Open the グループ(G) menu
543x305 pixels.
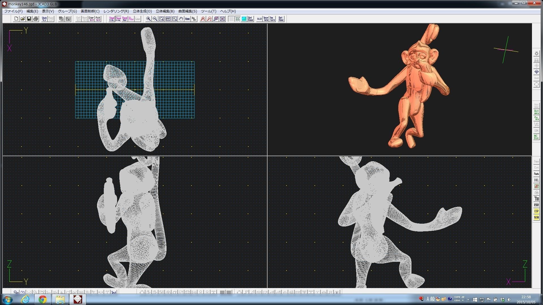point(67,11)
